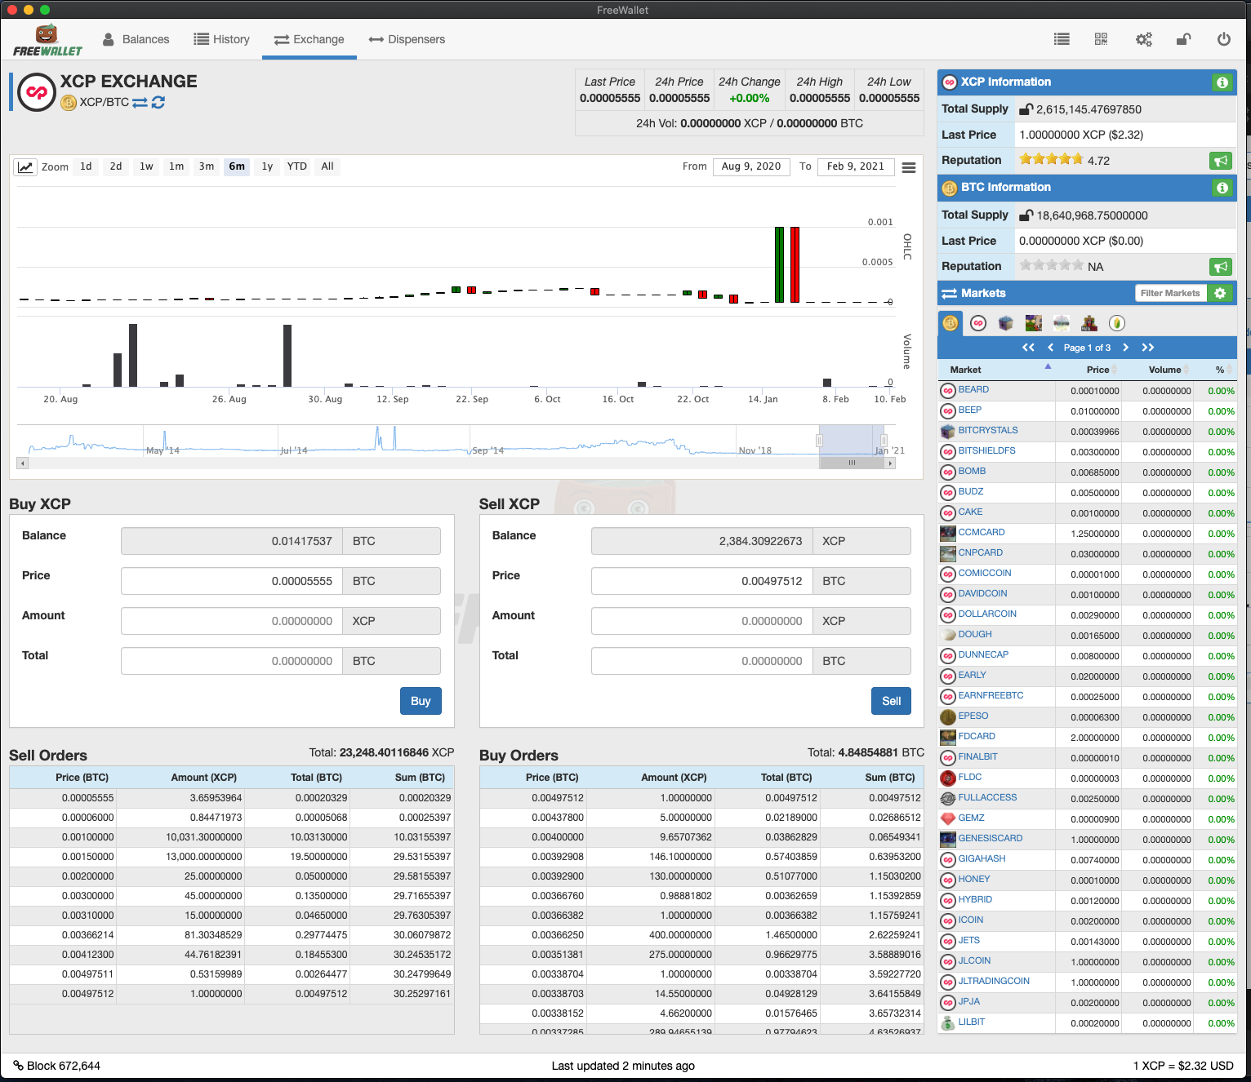Viewport: 1251px width, 1082px height.
Task: Click the power logout icon
Action: pyautogui.click(x=1223, y=39)
